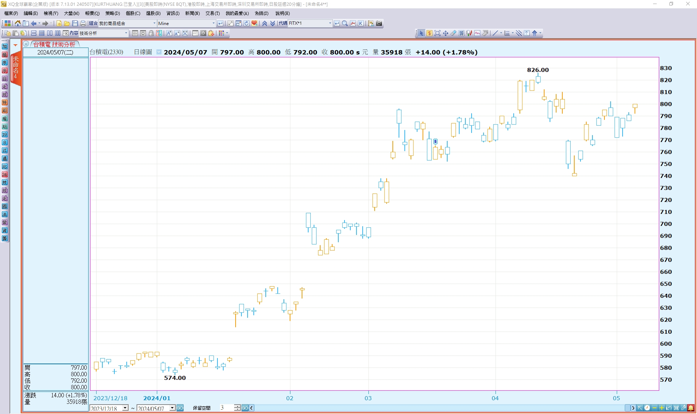
Task: Click the add-to-favorites heart icon
Action: [254, 23]
